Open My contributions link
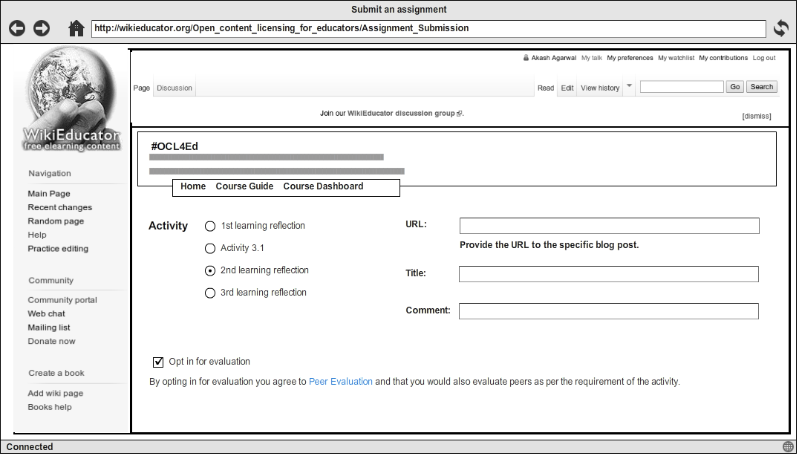Image resolution: width=799 pixels, height=456 pixels. tap(723, 58)
